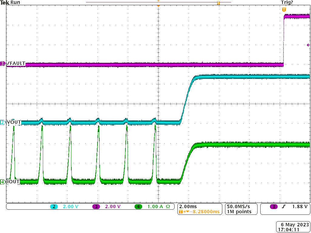Select the Run acquisition status indicator
The height and width of the screenshot is (233, 311).
point(15,2)
